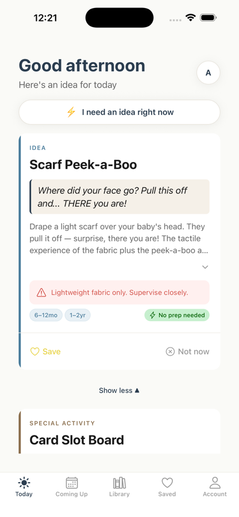Switch to the Saved tab

pyautogui.click(x=167, y=487)
